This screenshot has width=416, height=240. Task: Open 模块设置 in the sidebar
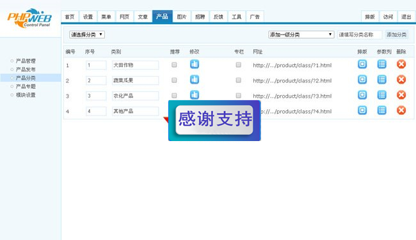[x=26, y=94]
